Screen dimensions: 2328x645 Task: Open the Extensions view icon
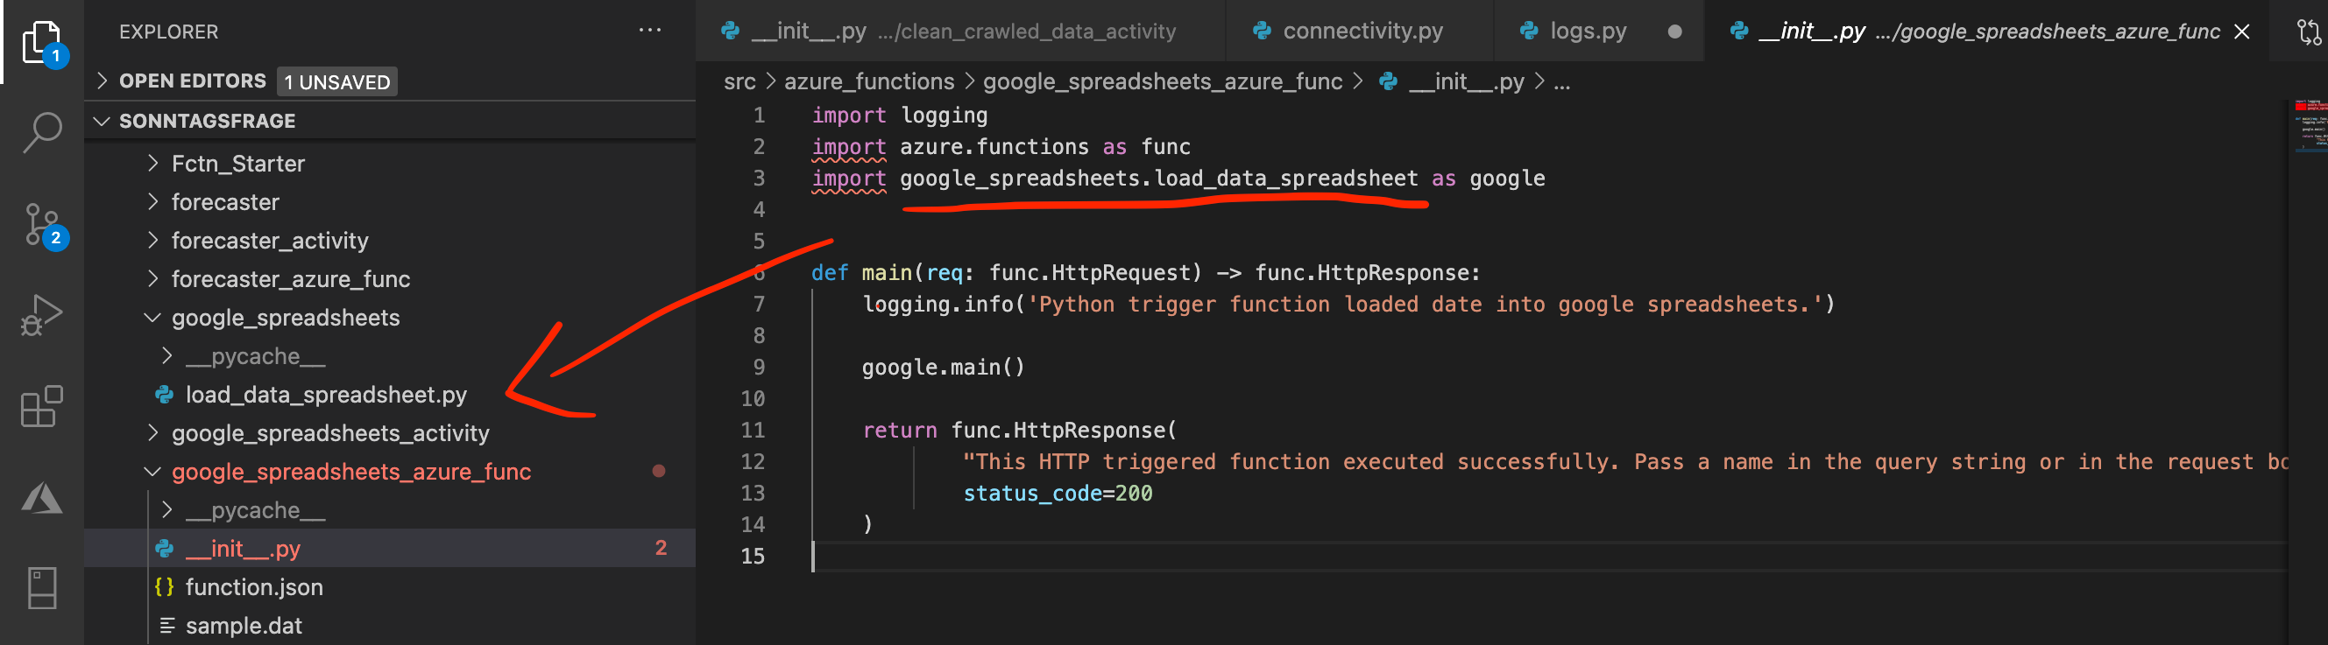click(41, 407)
